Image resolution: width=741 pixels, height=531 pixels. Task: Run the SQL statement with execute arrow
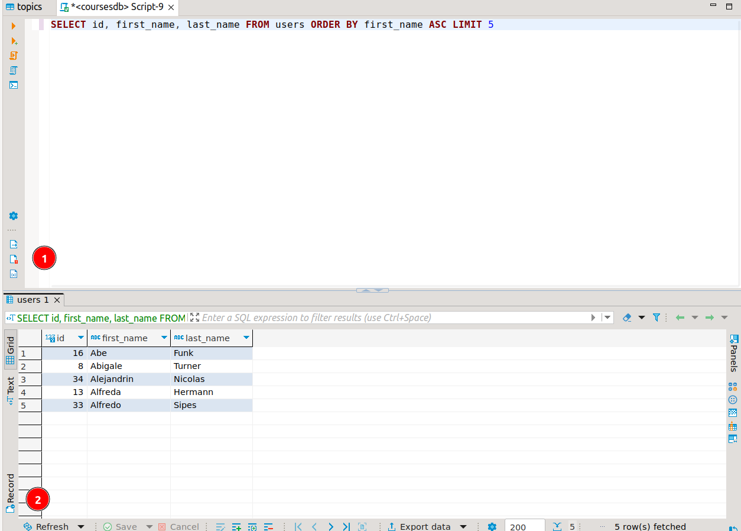point(13,26)
